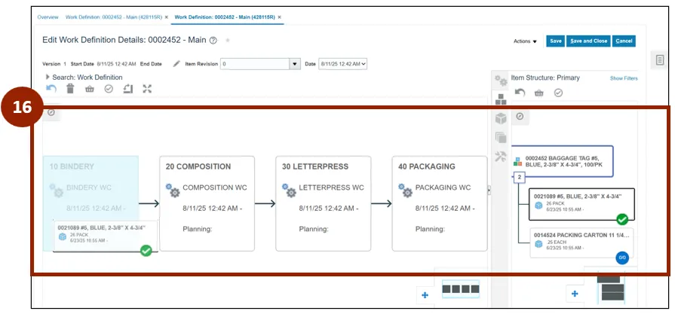Select the 0002452 BAGGAGE TAG #5 node

(562, 161)
